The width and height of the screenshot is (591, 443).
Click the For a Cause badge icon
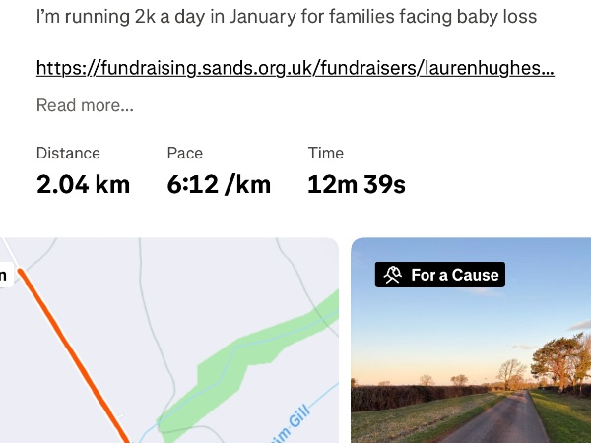coord(393,275)
